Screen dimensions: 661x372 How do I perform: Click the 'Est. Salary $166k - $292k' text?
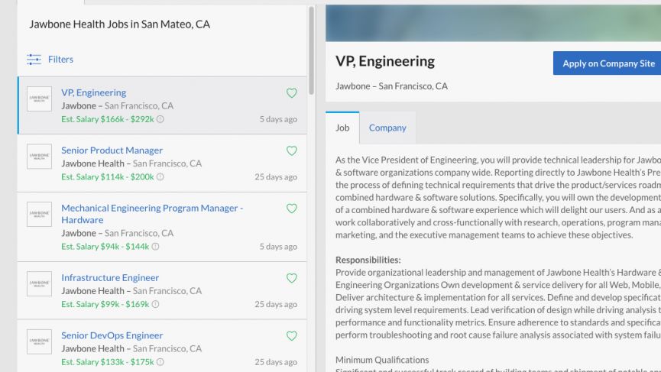[108, 119]
